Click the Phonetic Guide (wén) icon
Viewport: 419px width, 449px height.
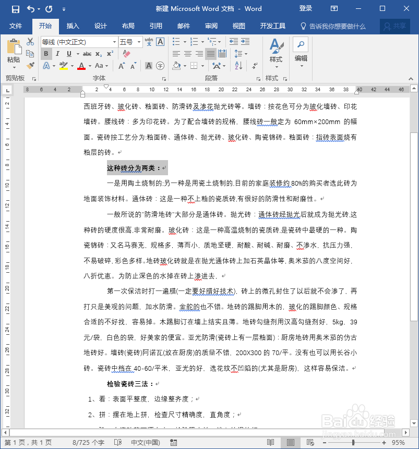click(x=148, y=42)
